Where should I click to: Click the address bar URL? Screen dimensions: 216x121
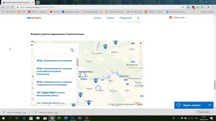[37, 7]
